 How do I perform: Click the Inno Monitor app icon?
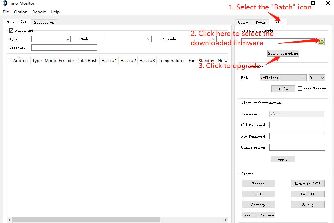point(5,3)
